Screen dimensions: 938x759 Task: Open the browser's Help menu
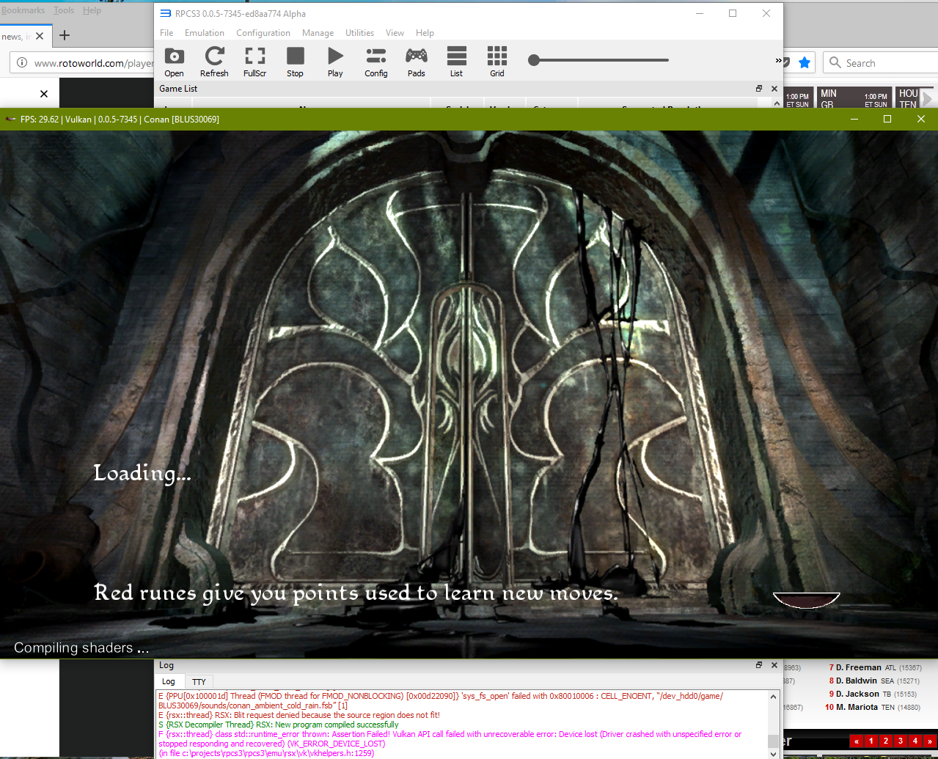click(x=92, y=10)
